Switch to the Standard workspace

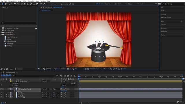118,4
